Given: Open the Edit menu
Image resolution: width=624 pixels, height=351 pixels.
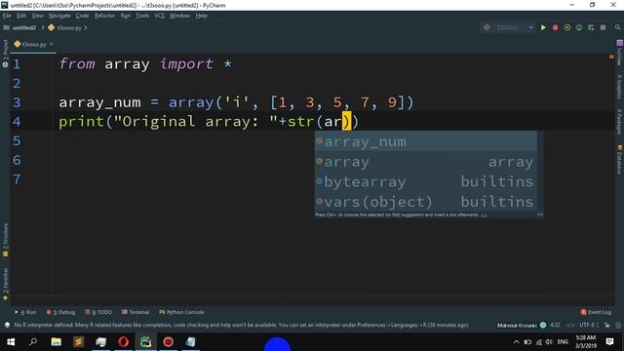Looking at the screenshot, I should (x=21, y=16).
